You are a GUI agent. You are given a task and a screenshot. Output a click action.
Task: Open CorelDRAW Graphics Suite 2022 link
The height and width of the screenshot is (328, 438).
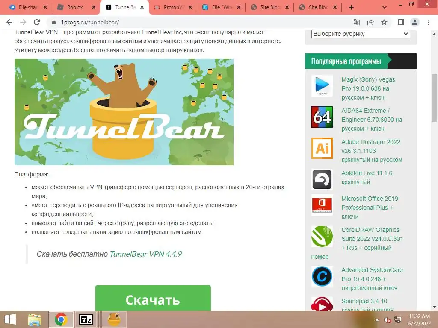(x=372, y=239)
